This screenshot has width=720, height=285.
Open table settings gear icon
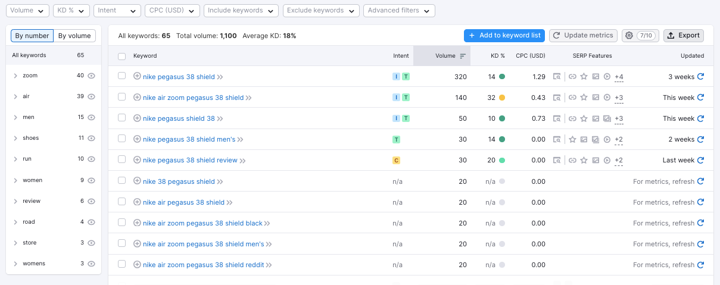tap(628, 36)
